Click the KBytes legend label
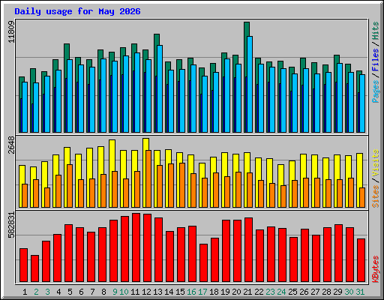The height and width of the screenshot is (300, 384). click(x=375, y=269)
